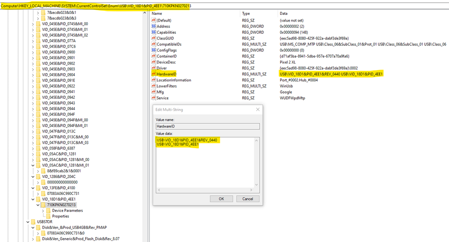Click the Mfg data 'Google'
449x242 pixels.
(x=286, y=92)
